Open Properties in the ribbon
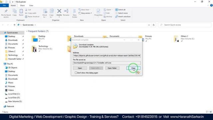The height and width of the screenshot is (120, 213). (x=99, y=13)
